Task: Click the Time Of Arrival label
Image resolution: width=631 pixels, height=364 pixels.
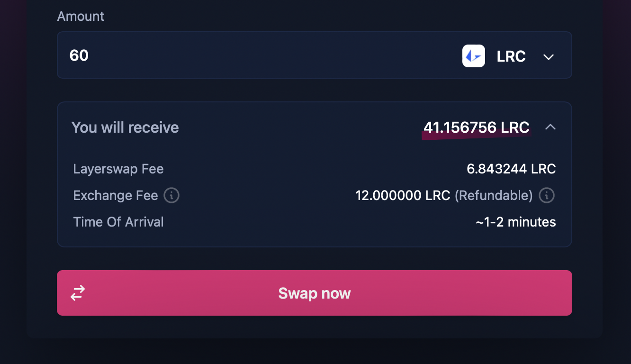Action: 118,222
